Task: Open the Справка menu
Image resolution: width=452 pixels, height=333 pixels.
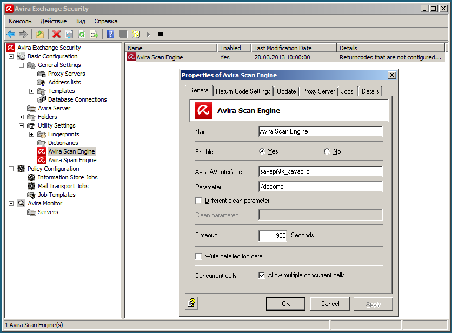Action: click(x=106, y=21)
